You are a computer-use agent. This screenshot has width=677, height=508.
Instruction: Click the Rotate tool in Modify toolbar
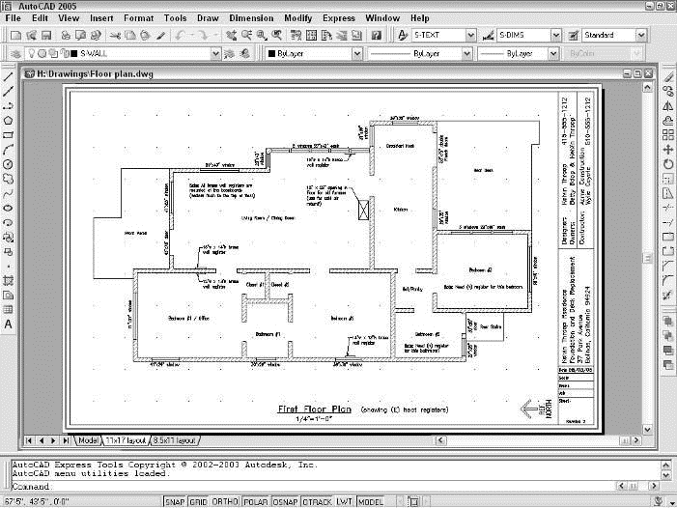point(668,164)
